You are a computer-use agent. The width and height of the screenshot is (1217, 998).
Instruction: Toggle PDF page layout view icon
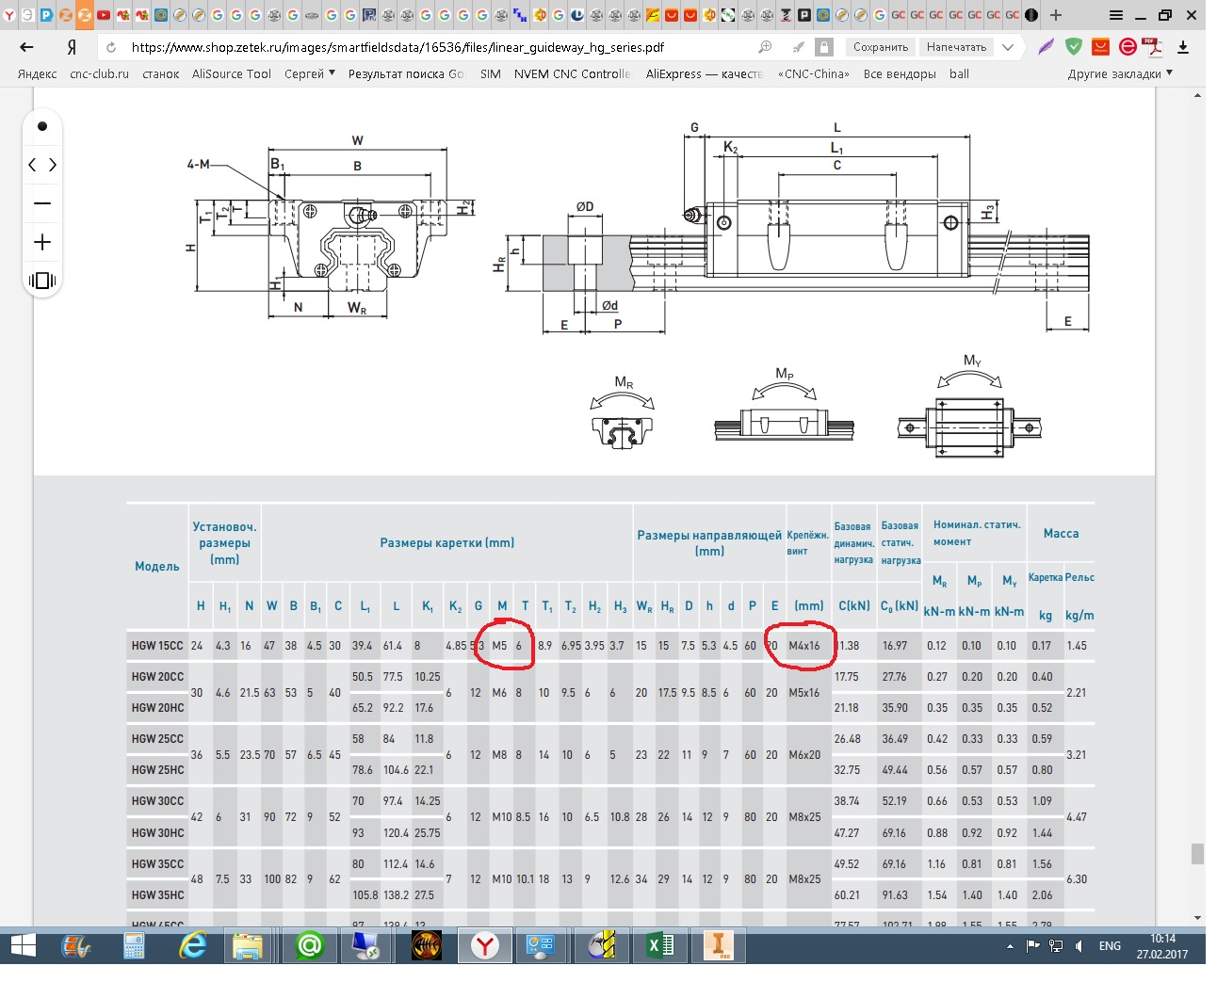(x=42, y=281)
